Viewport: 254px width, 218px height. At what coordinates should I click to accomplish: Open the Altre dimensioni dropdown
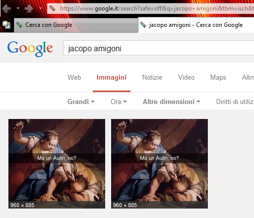[x=172, y=102]
